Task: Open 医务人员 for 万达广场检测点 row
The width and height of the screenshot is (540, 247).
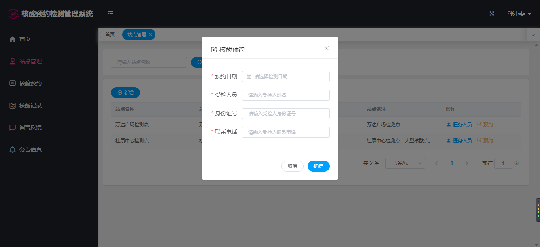Action: pos(459,125)
